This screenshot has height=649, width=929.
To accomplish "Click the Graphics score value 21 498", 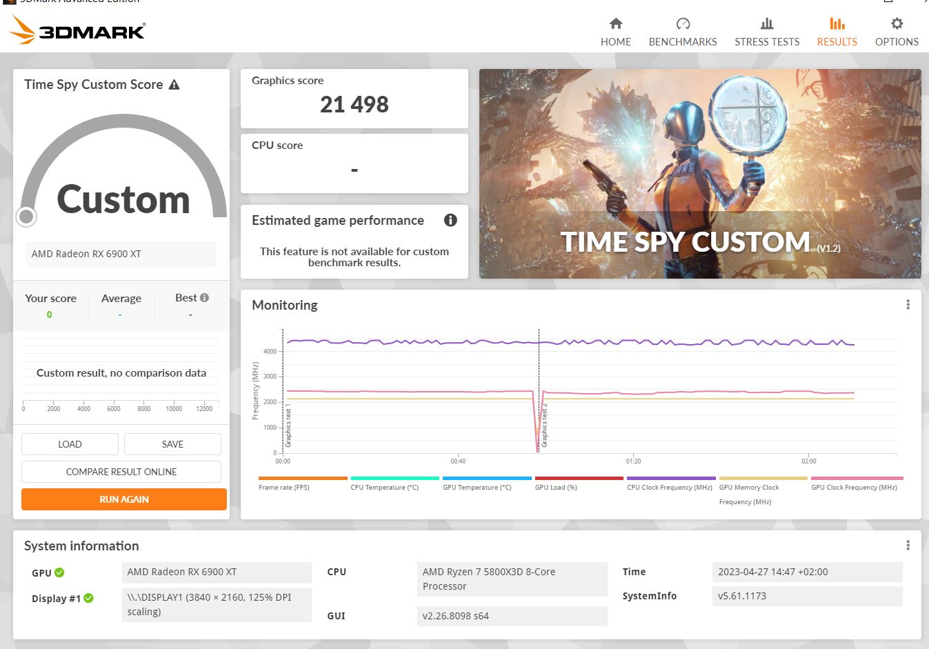I will (x=354, y=104).
